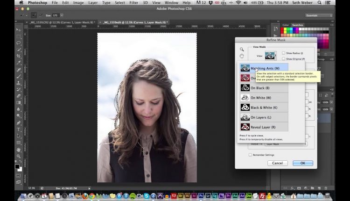Select the Zoom tool in main toolbar
This screenshot has height=201, width=350.
coord(18,156)
